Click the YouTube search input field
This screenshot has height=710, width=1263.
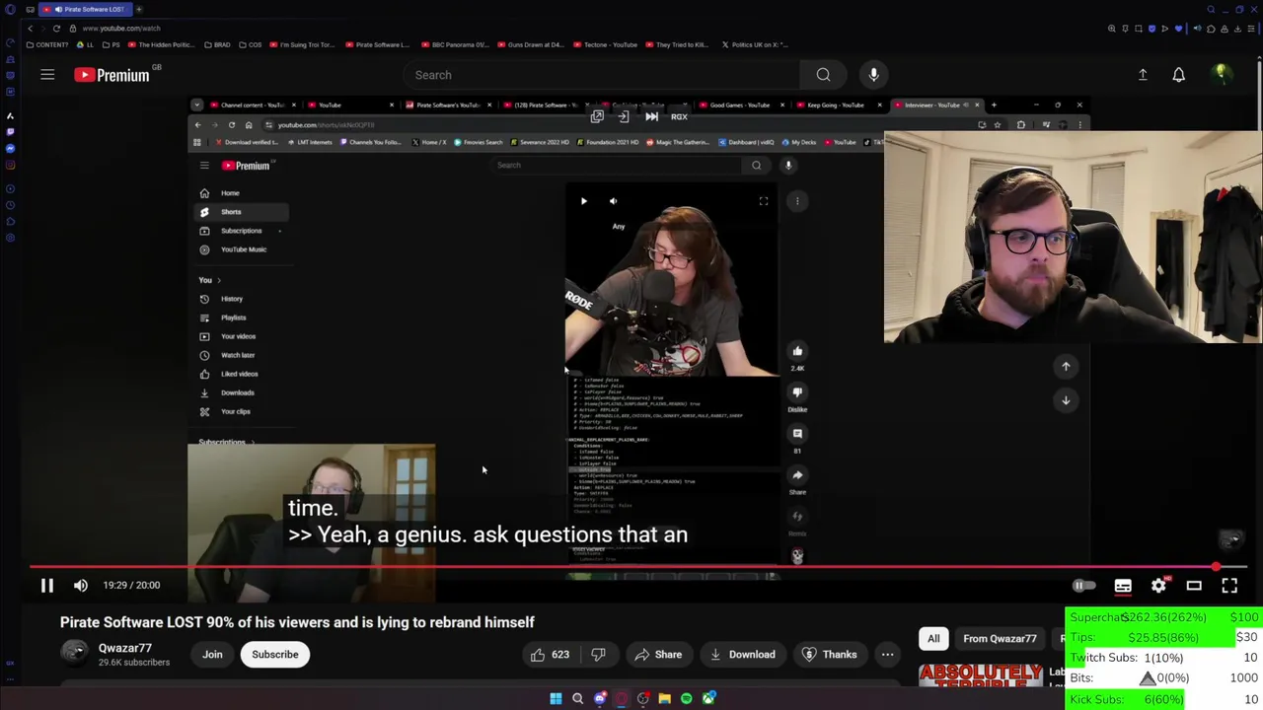(x=602, y=75)
